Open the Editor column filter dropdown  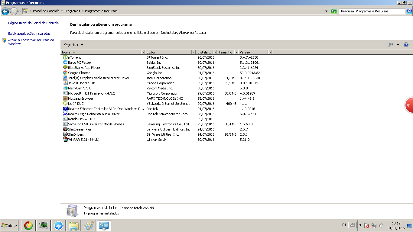pyautogui.click(x=194, y=52)
